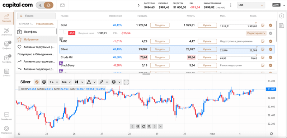The image size is (287, 138).
Task: Open the Торговля sidebar section
Action: 6,18
